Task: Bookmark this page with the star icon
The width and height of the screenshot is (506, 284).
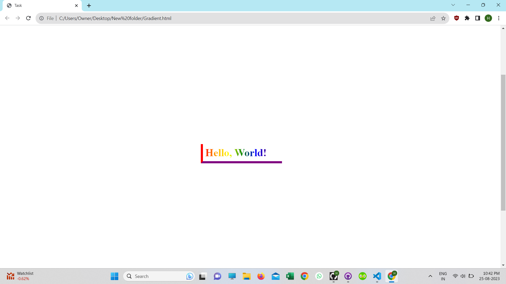Action: pyautogui.click(x=444, y=18)
